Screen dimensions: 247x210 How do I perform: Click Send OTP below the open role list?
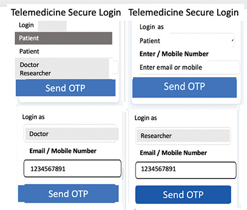(66, 88)
